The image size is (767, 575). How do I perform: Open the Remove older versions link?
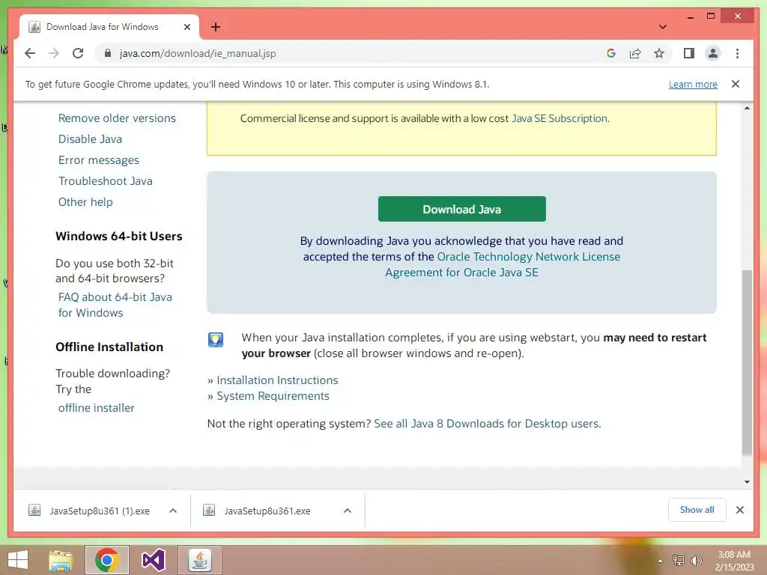(x=117, y=118)
